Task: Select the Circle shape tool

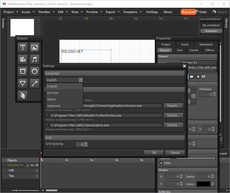Action: pos(35,72)
